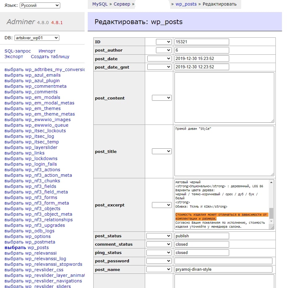Open function dropdown for ping_status row
This screenshot has height=288, width=290.
(159, 252)
